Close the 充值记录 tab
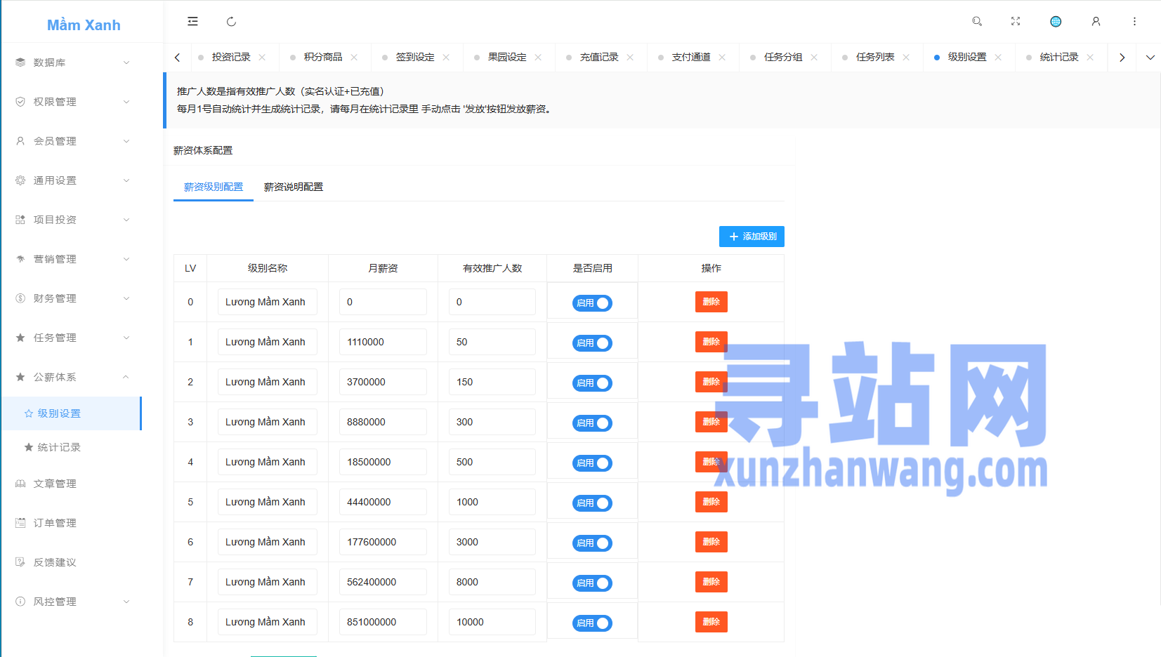The image size is (1161, 657). (630, 58)
